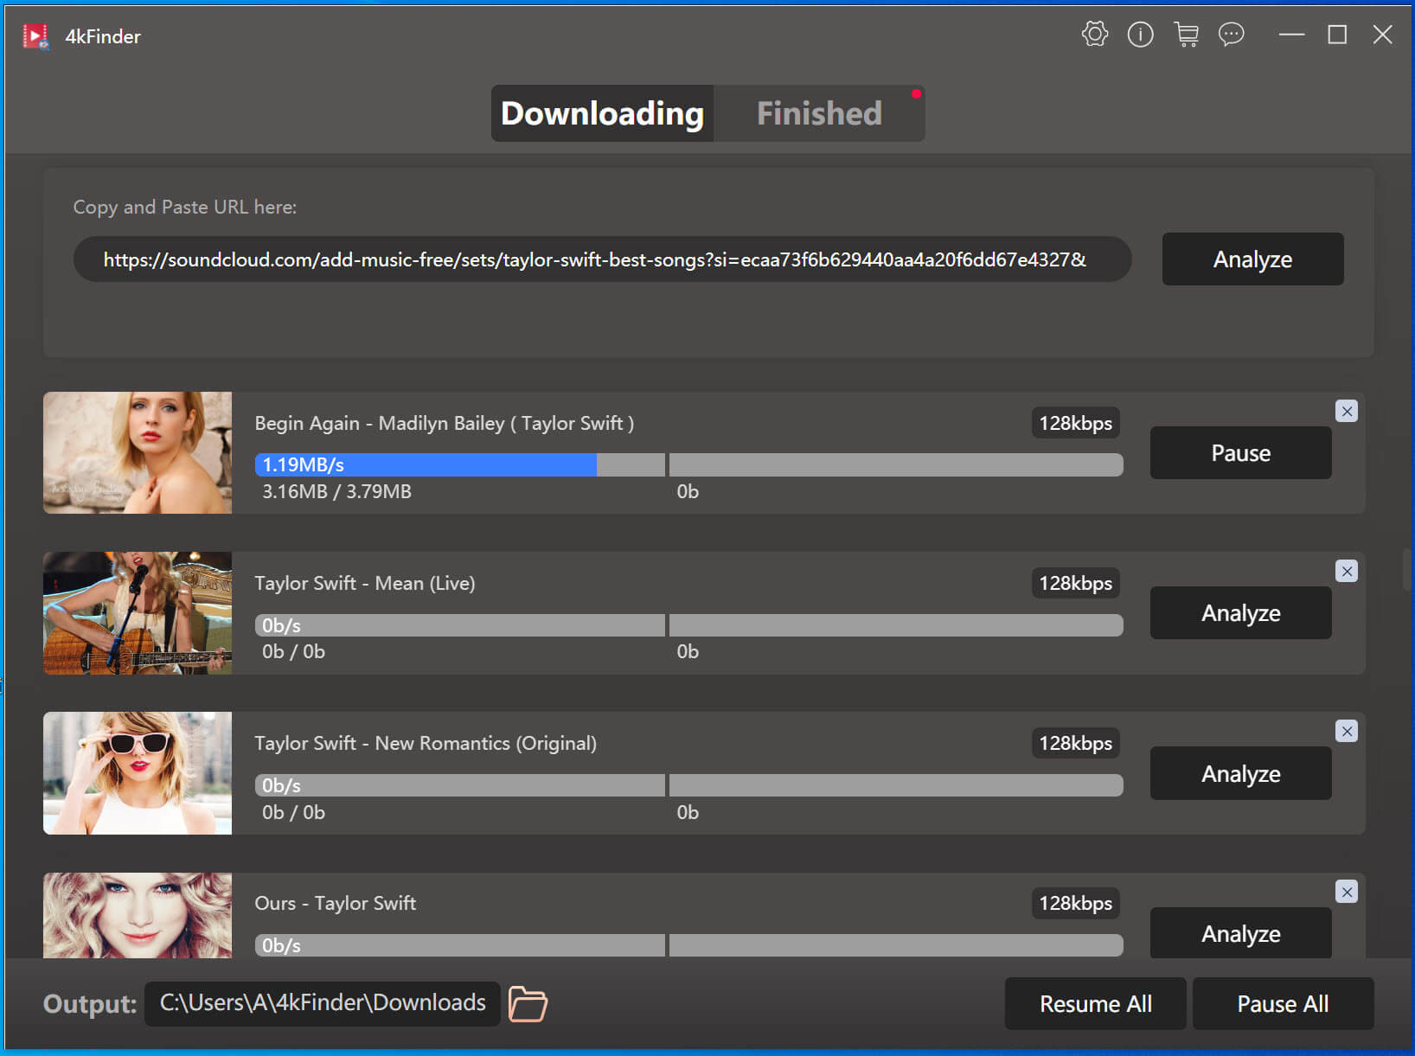This screenshot has width=1415, height=1056.
Task: Remove the Begin Again download item
Action: (1346, 411)
